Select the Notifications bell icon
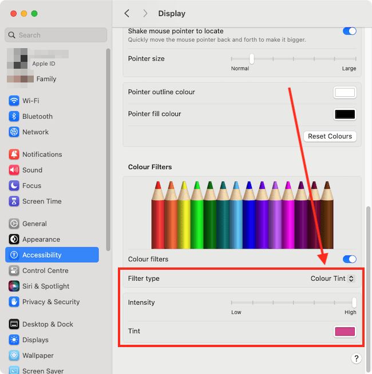The height and width of the screenshot is (374, 372). pyautogui.click(x=14, y=155)
